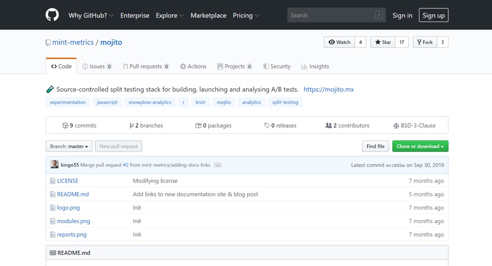Open the Enterprise menu item

pos(135,15)
